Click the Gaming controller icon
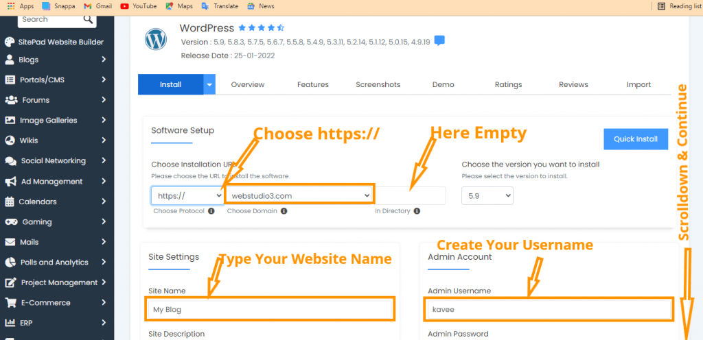The width and height of the screenshot is (703, 340). tap(11, 222)
